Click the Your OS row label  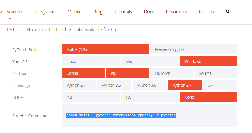(x=20, y=61)
